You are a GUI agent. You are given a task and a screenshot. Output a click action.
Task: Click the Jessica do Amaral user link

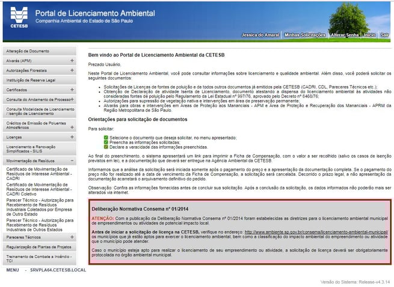tap(260, 35)
